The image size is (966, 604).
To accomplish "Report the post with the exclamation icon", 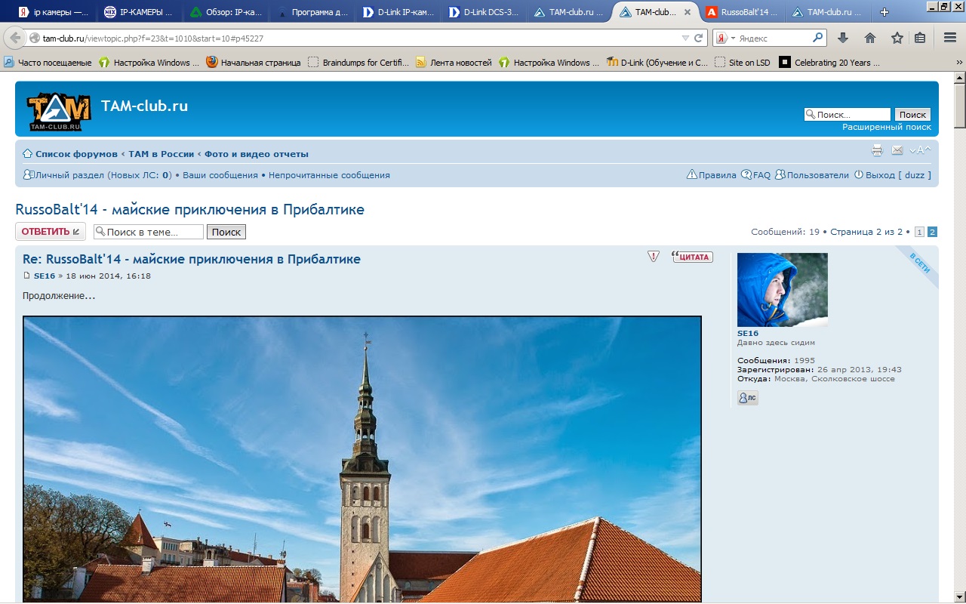I will pos(654,257).
